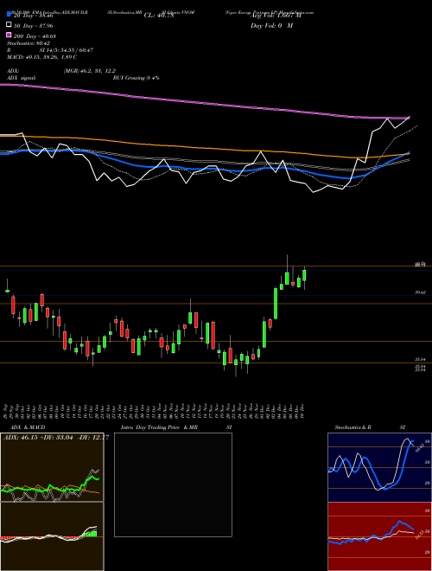Click the 'Stochastics: 89.42' reading
Viewport: 432px width, 571px height.
29,43
